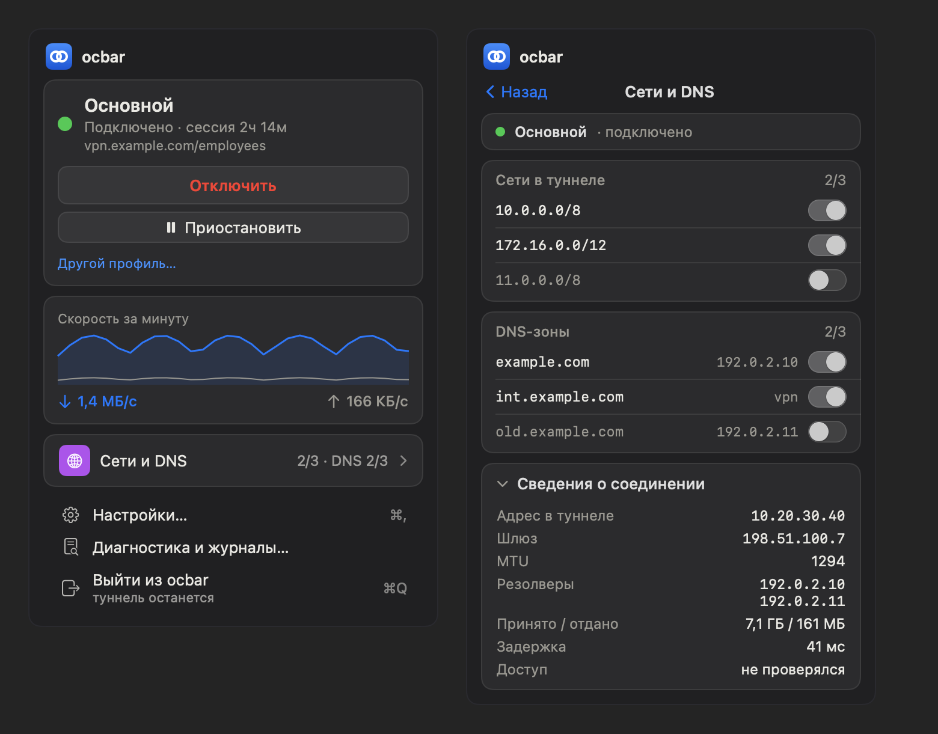
Task: Click the traffic total 7,1 ГБ / 161 МБ
Action: click(x=795, y=624)
